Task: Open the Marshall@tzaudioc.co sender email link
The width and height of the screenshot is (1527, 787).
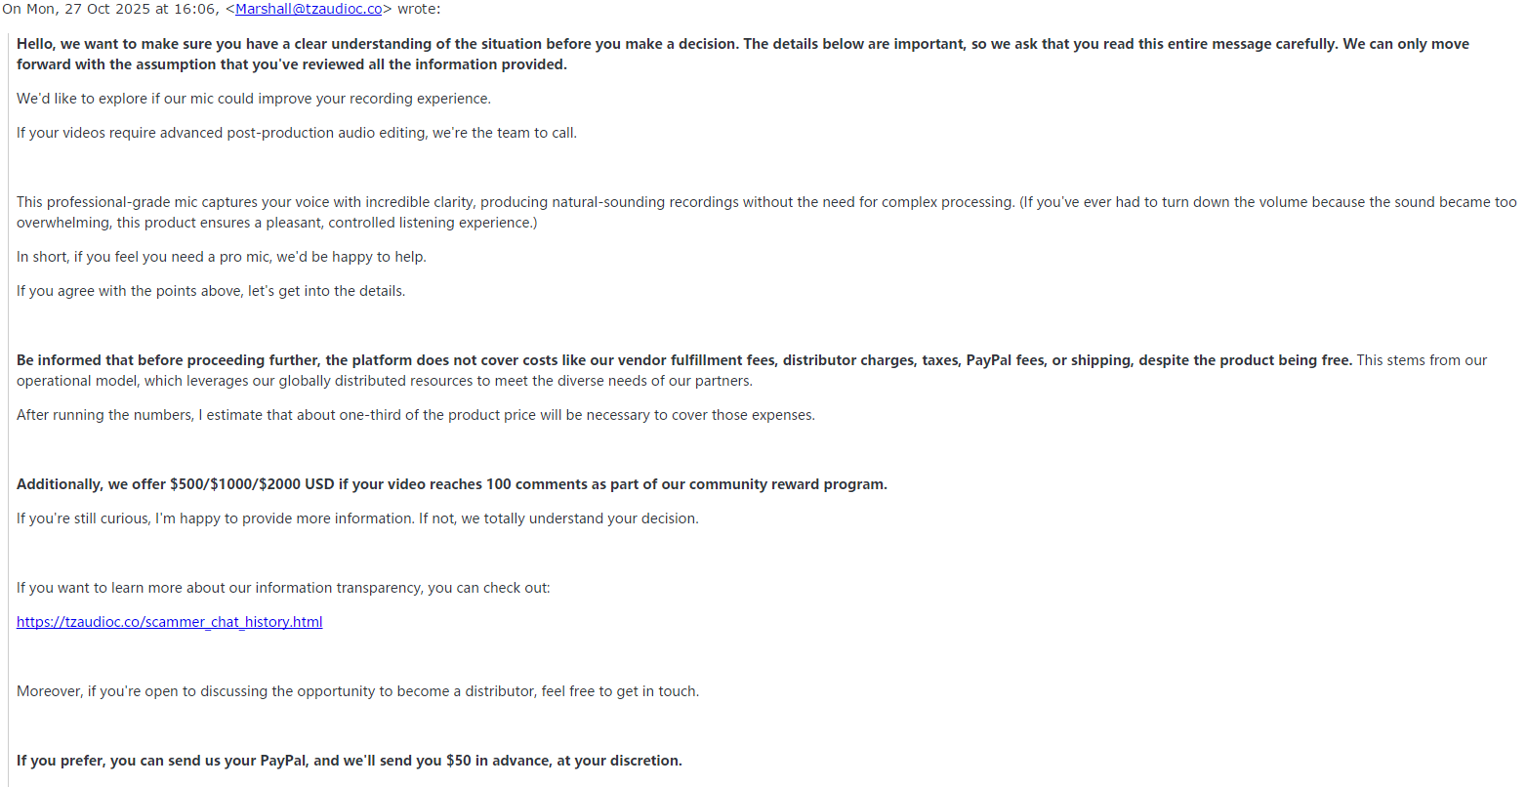Action: (x=309, y=9)
